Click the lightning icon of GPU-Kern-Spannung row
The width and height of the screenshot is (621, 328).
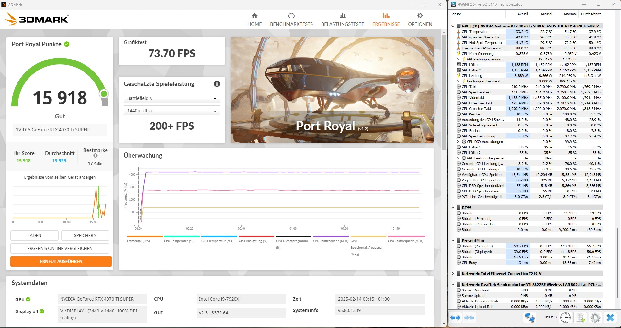tap(458, 54)
